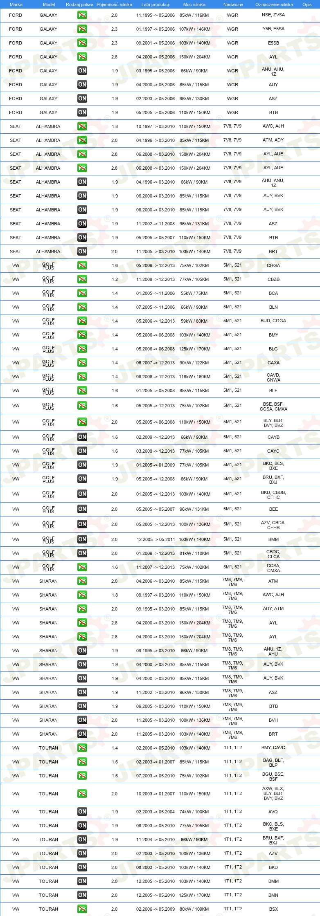Click the diesel ON icon in Ford Galaxy BTB row
Viewport: 320px width, 916px height.
82,112
